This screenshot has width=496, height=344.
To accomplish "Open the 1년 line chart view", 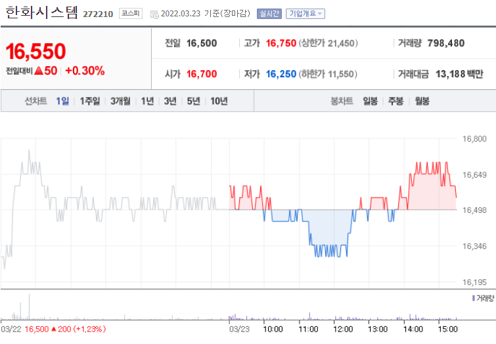I will click(x=147, y=101).
